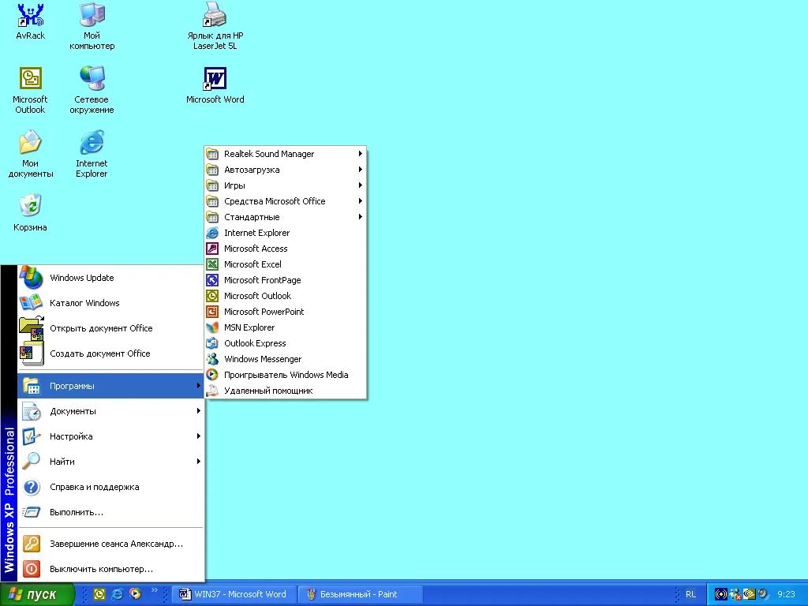The height and width of the screenshot is (606, 808).
Task: Launch Microsoft Word desktop shortcut
Action: click(x=215, y=85)
